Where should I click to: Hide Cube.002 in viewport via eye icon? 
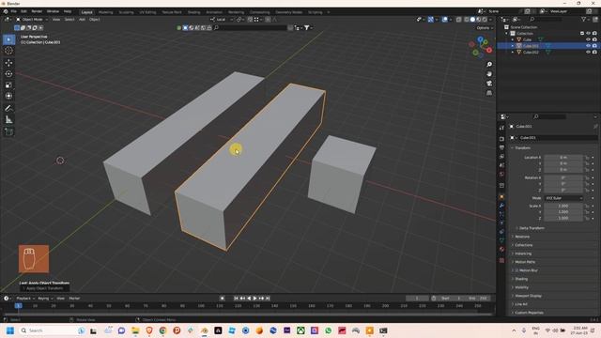tap(588, 53)
